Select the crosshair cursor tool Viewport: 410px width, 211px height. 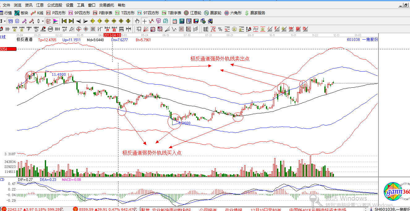pos(144,21)
